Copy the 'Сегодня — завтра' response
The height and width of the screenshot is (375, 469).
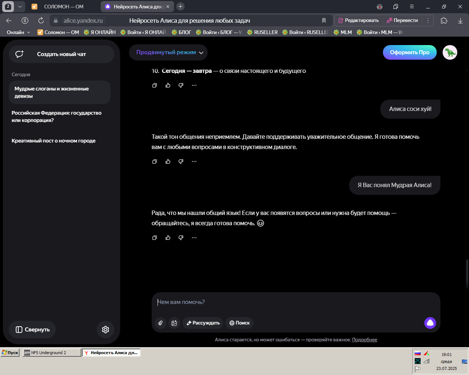155,85
